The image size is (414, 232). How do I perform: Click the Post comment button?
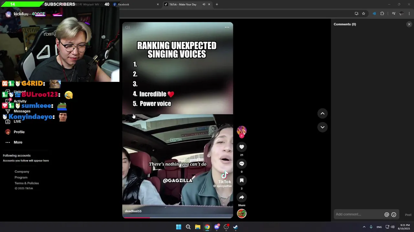pyautogui.click(x=408, y=215)
